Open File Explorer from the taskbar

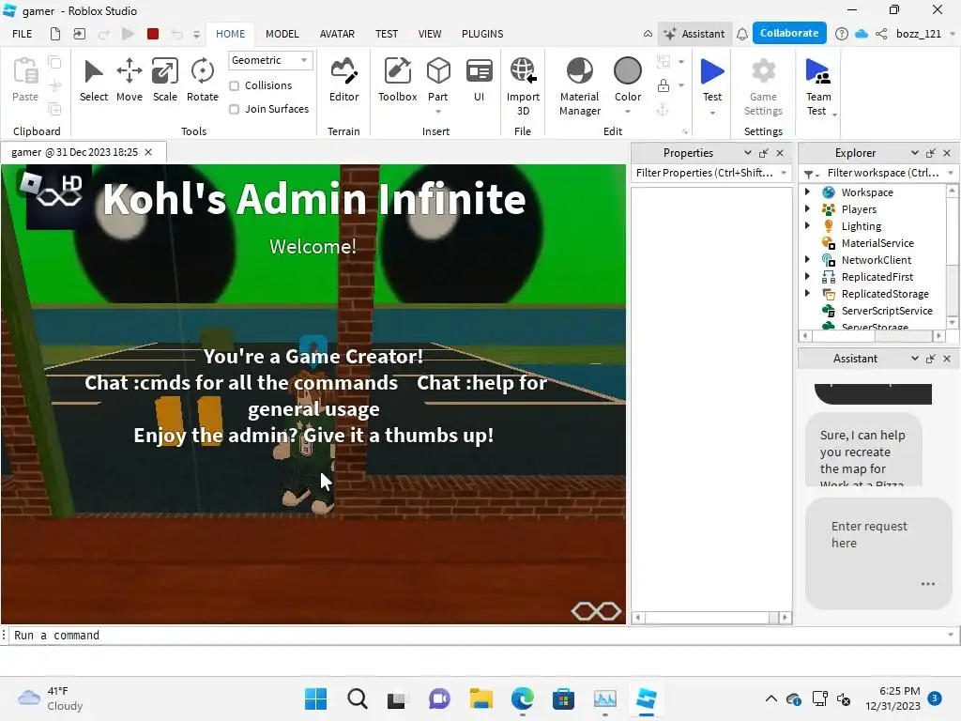coord(481,698)
